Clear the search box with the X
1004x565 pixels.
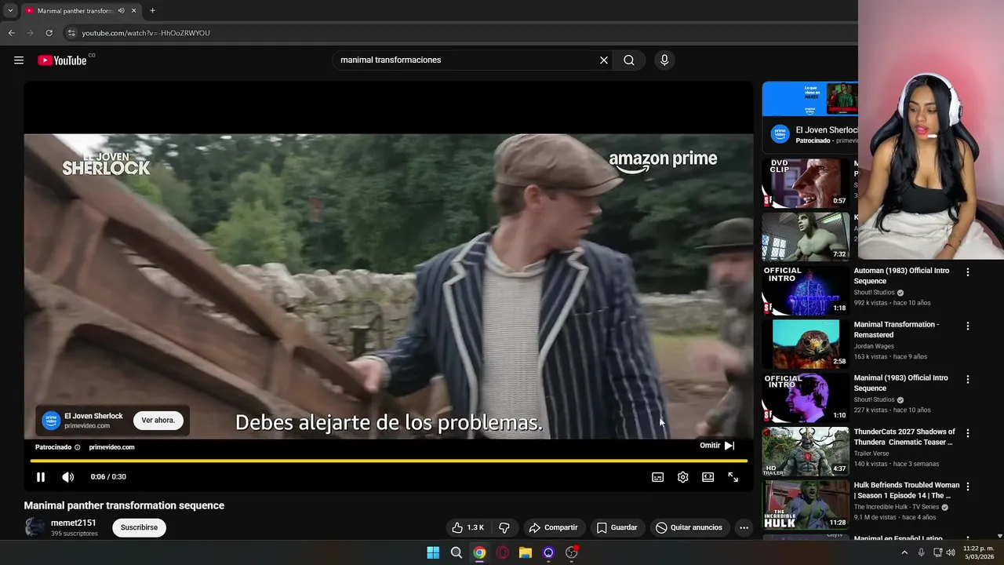point(604,60)
